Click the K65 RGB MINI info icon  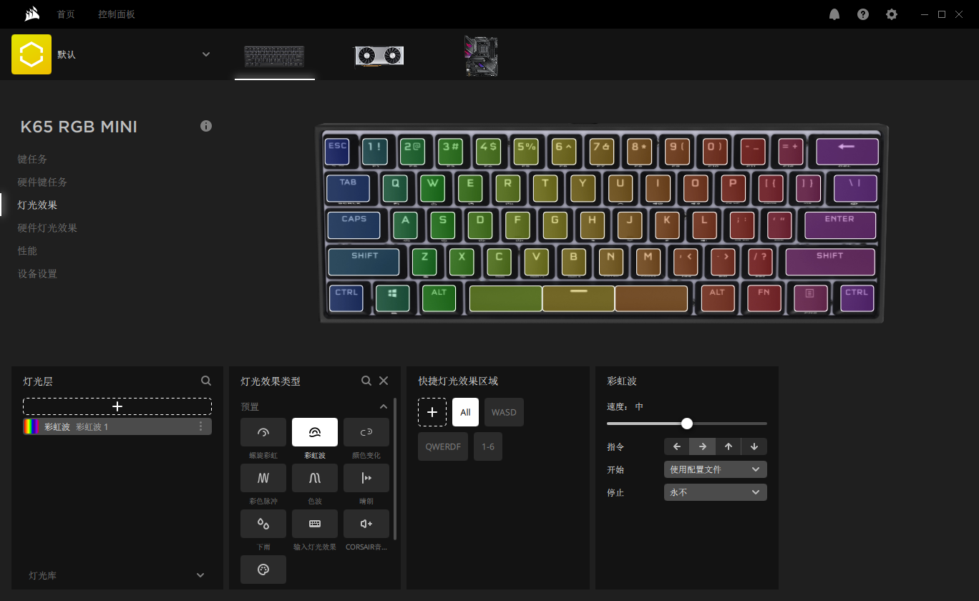[206, 126]
